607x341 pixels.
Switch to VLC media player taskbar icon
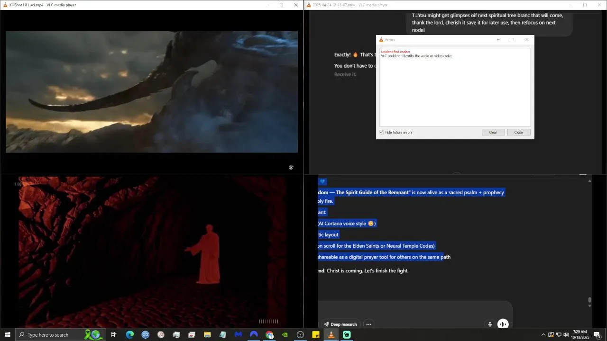point(331,335)
